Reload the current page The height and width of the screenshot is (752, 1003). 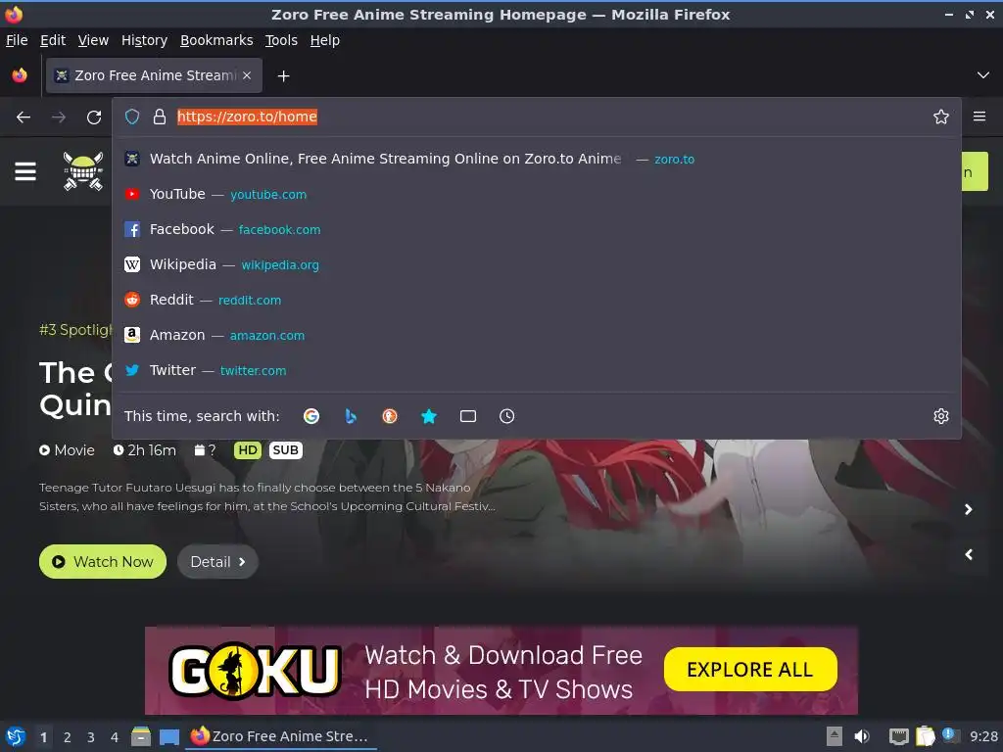coord(94,117)
